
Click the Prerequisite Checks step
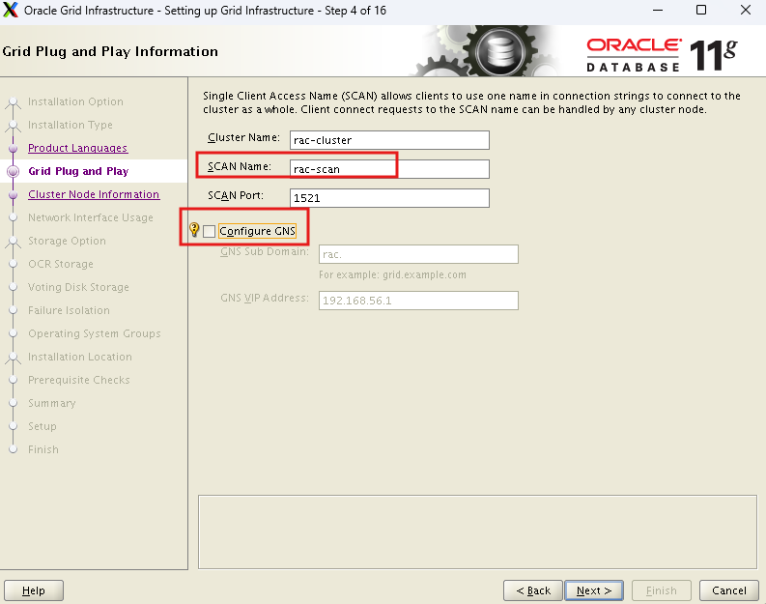pyautogui.click(x=79, y=380)
